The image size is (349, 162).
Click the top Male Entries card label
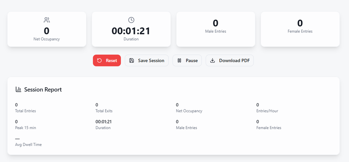pyautogui.click(x=216, y=32)
